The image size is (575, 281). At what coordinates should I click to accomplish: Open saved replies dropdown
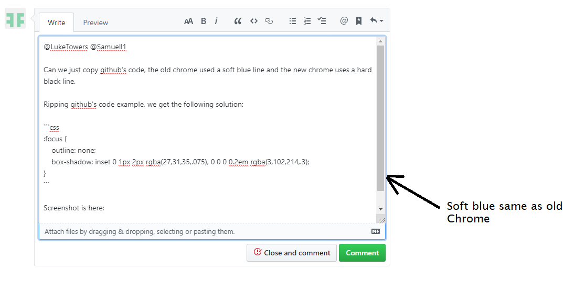[376, 21]
